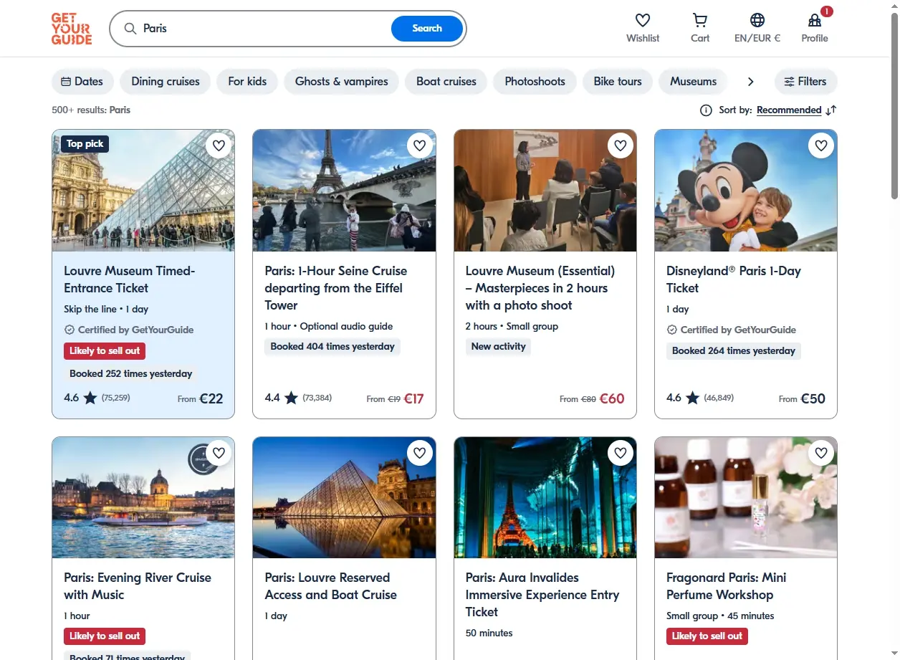Viewport: 900px width, 660px height.
Task: Open the Profile icon
Action: coord(815,20)
